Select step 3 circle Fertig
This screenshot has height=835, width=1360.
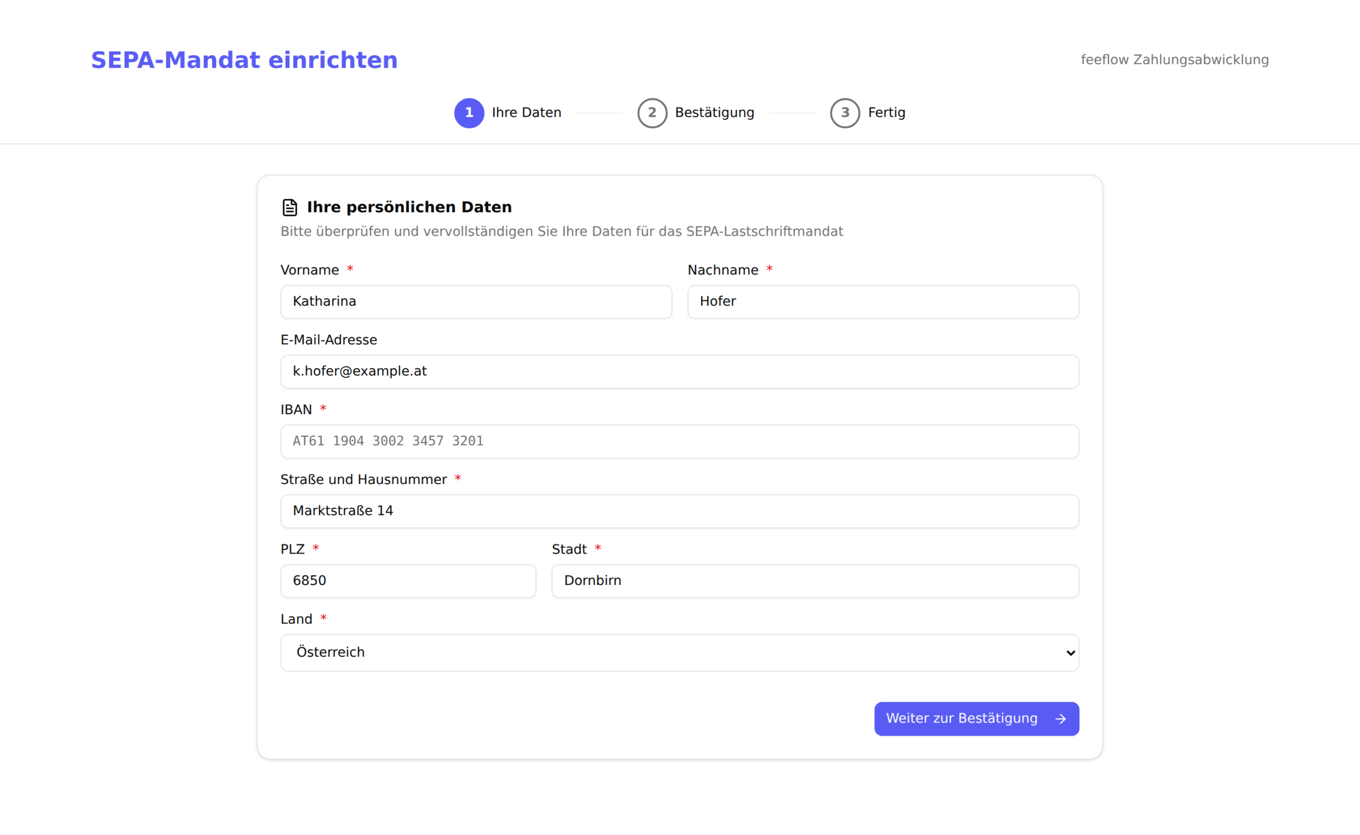(845, 113)
